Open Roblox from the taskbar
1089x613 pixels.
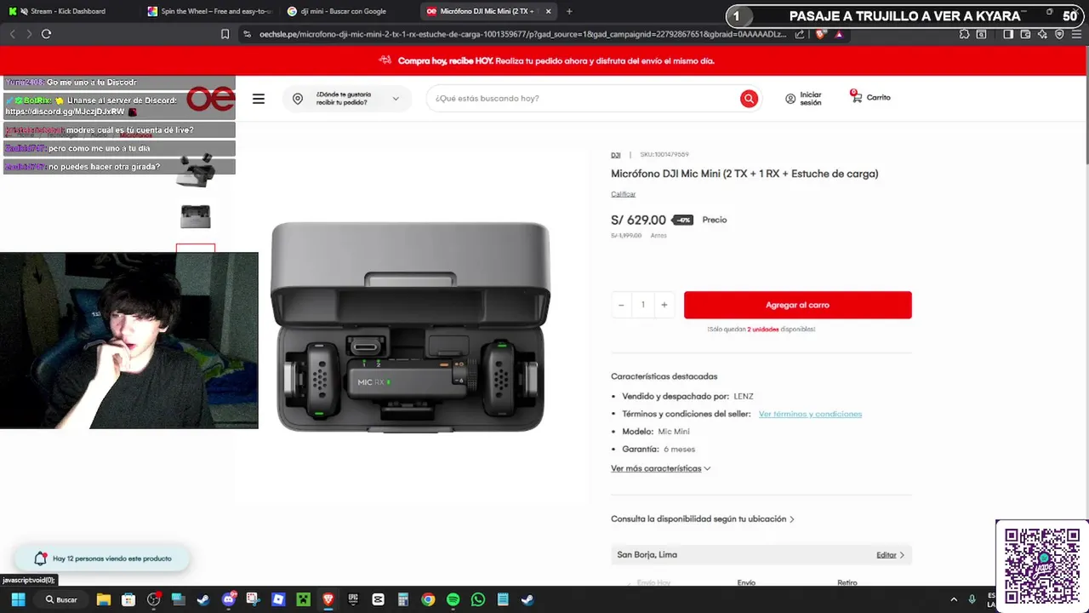click(278, 599)
